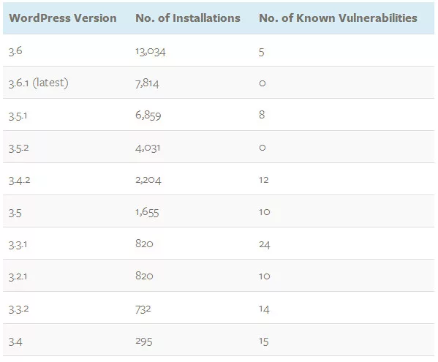Select the 3.3.1 version cell
Screen dimensions: 438x362
18,245
